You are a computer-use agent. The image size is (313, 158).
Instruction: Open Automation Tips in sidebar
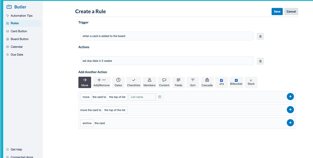click(22, 16)
